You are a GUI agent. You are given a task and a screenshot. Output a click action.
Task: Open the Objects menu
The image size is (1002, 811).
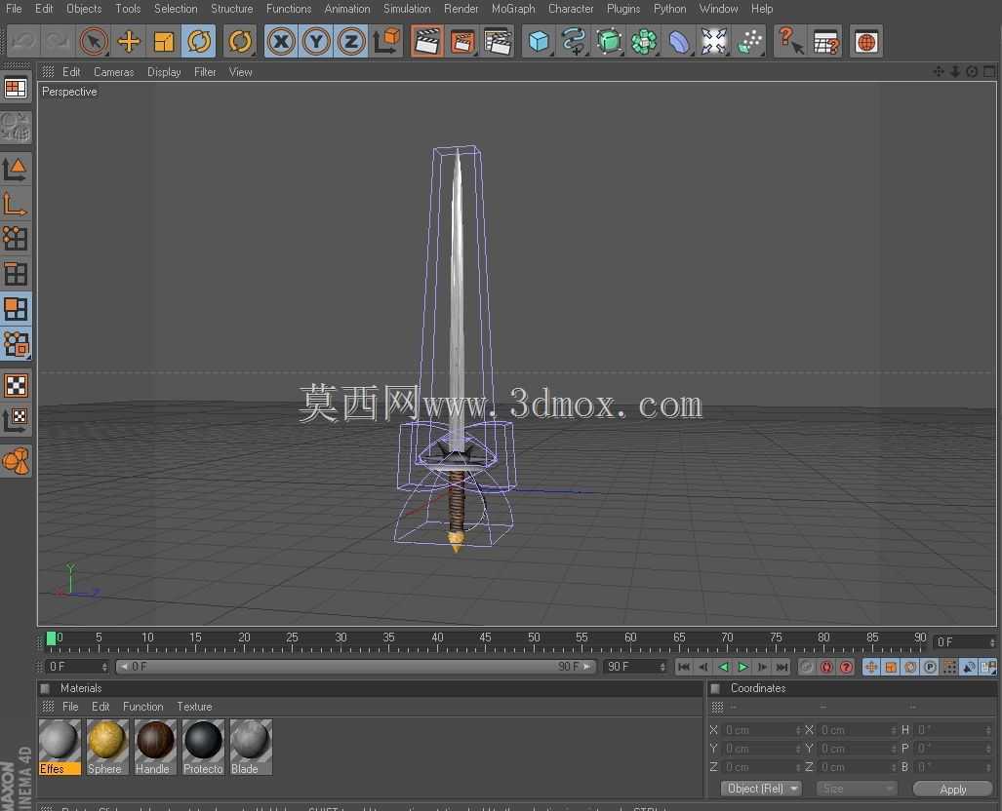point(84,9)
